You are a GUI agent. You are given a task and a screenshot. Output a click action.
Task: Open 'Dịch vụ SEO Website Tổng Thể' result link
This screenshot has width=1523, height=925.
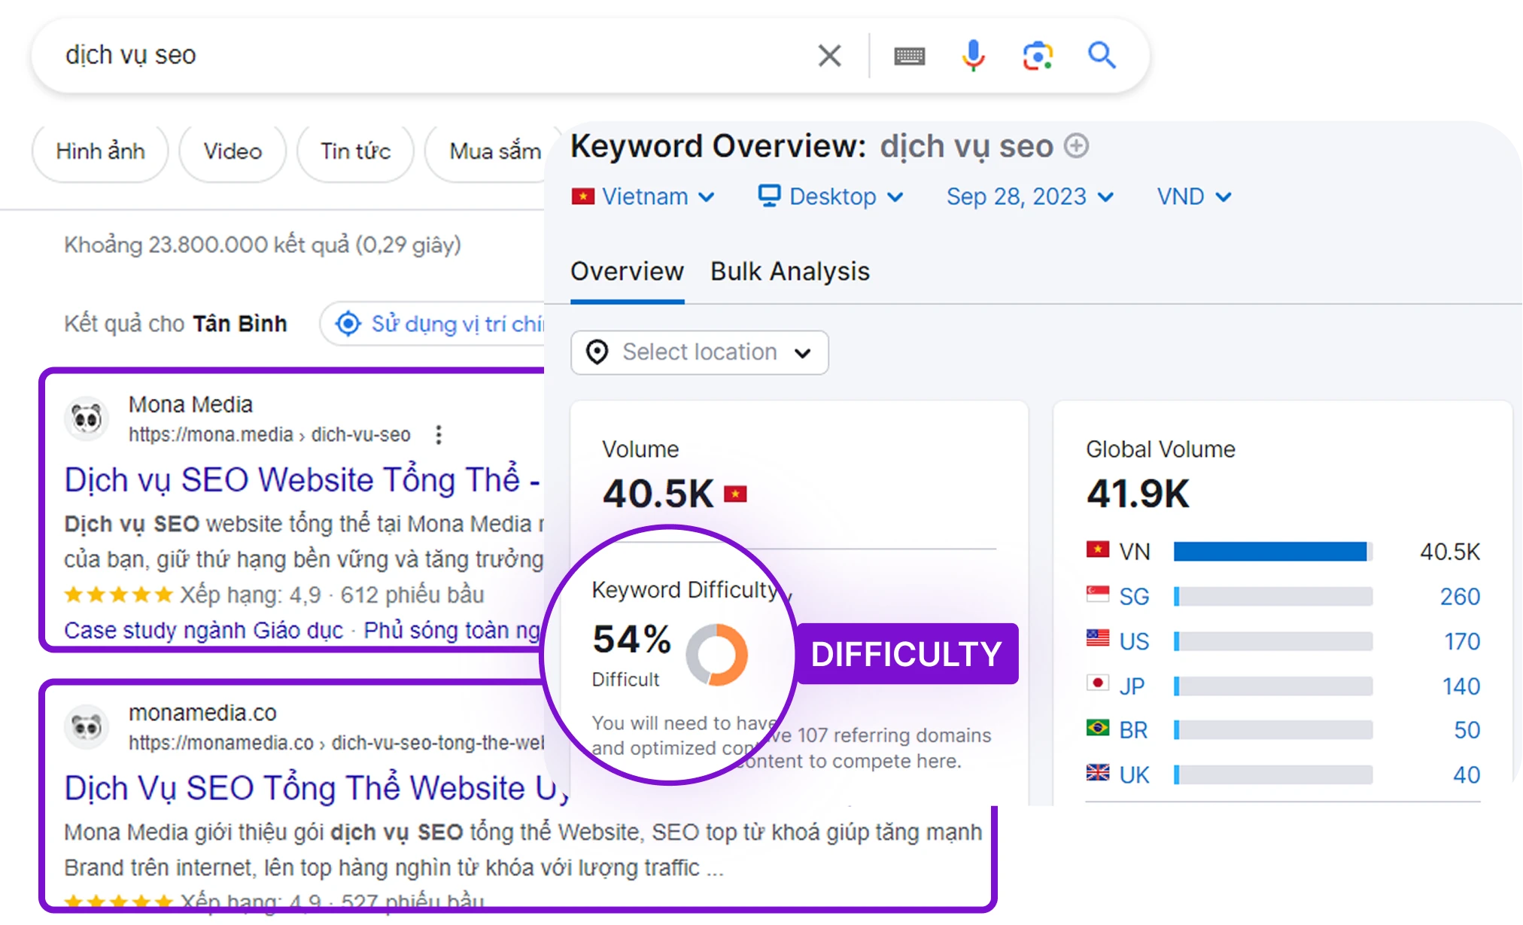[x=302, y=479]
